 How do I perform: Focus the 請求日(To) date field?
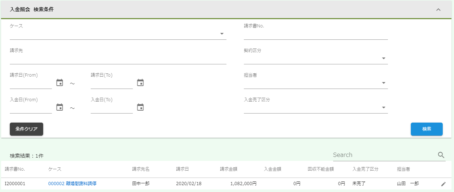click(112, 84)
